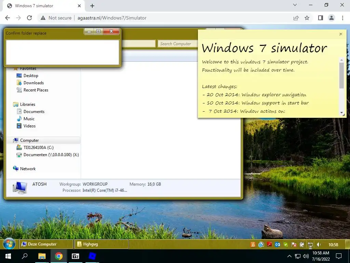The image size is (350, 263).
Task: Click the blue square app in the taskbar
Action: (92, 256)
